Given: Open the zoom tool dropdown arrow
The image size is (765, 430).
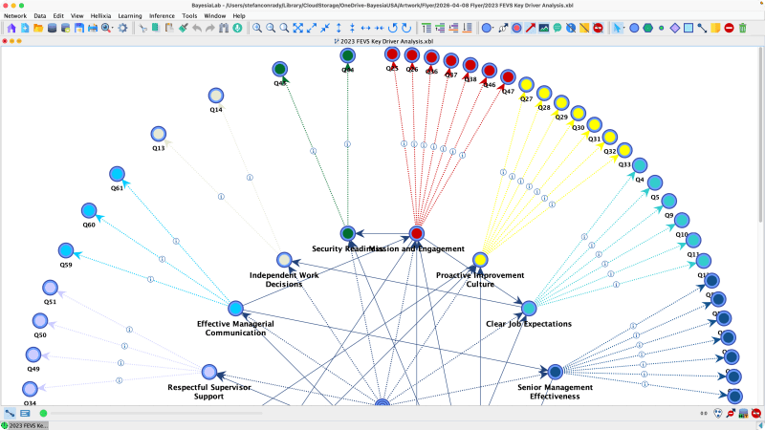Looking at the screenshot, I should point(113,29).
